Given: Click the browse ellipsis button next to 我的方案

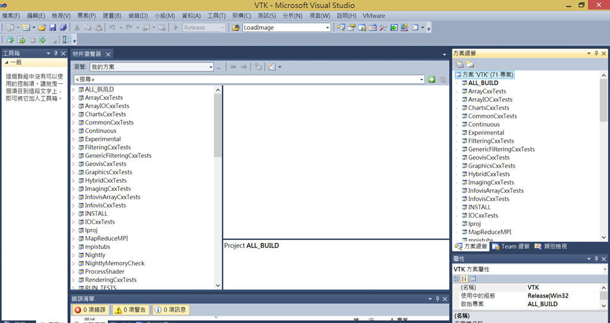Looking at the screenshot, I should pos(219,67).
